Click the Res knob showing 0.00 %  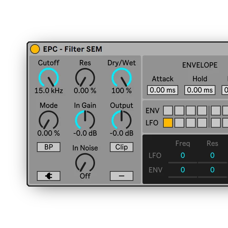[x=85, y=78]
